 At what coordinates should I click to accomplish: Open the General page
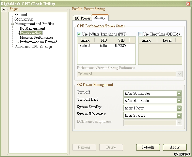coord(21,15)
